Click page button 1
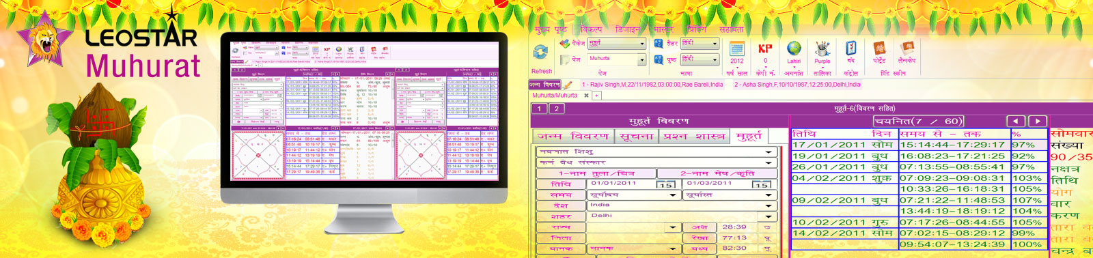 point(539,109)
